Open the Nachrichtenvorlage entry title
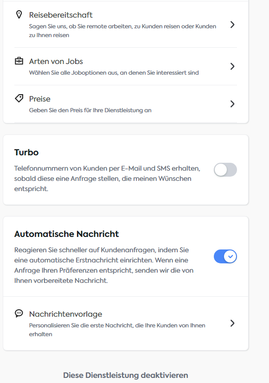269x383 pixels. pyautogui.click(x=65, y=314)
